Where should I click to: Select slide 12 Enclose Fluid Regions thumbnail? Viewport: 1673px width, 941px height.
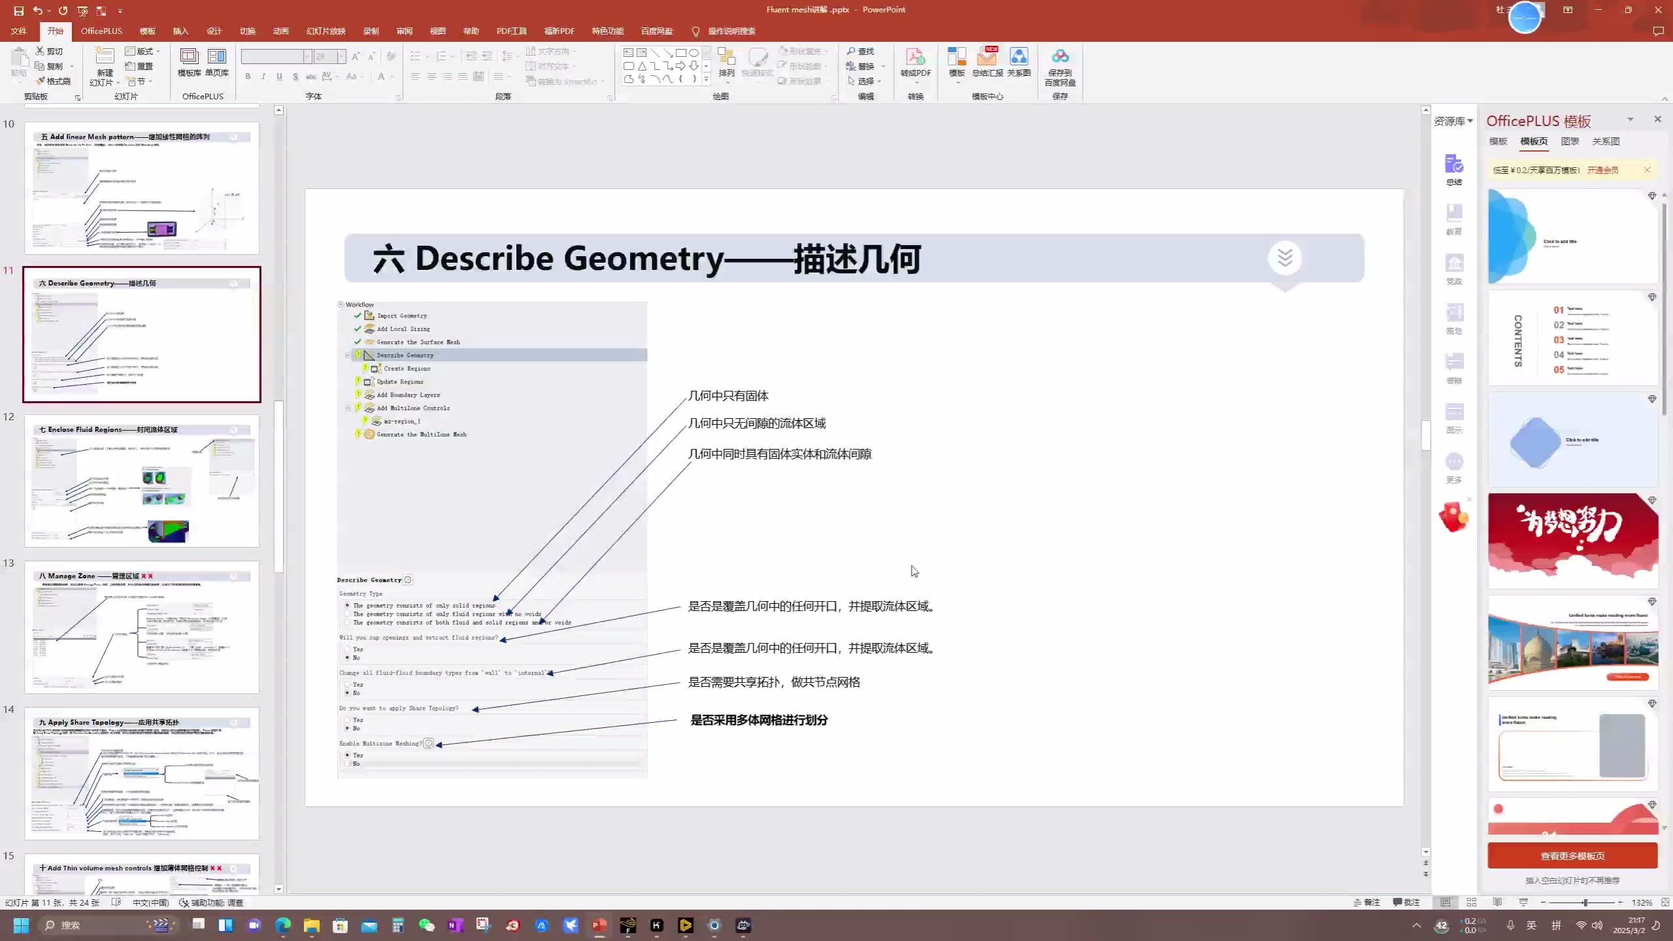pyautogui.click(x=142, y=482)
